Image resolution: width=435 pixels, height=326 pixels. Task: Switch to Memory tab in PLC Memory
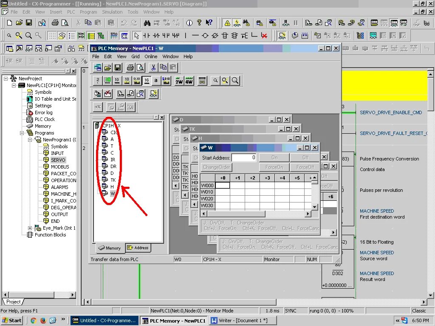click(x=110, y=248)
